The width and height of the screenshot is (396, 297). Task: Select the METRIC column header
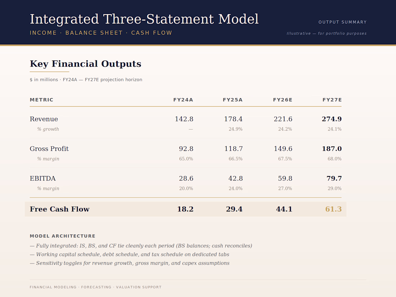click(x=42, y=100)
